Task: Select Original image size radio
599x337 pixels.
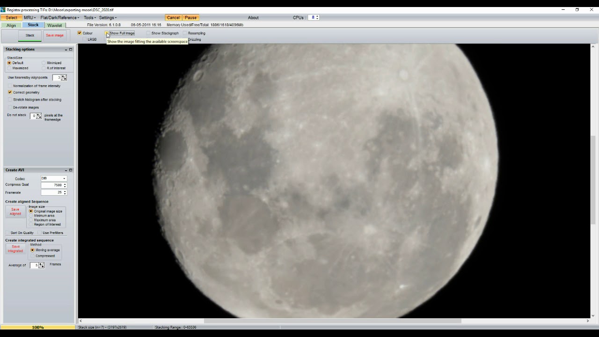Action: 31,212
